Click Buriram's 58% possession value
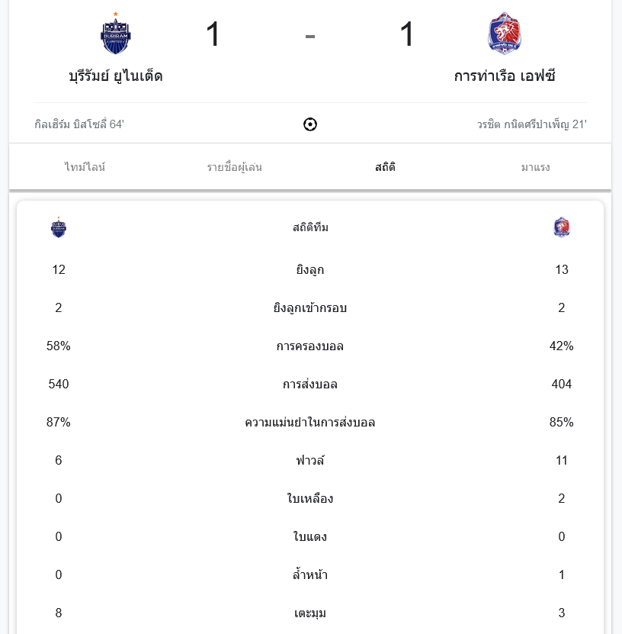 [59, 346]
